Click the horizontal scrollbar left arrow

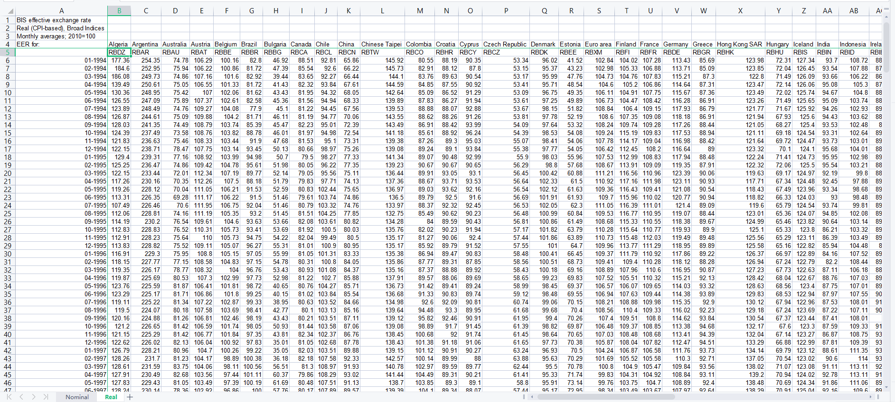[x=532, y=397]
